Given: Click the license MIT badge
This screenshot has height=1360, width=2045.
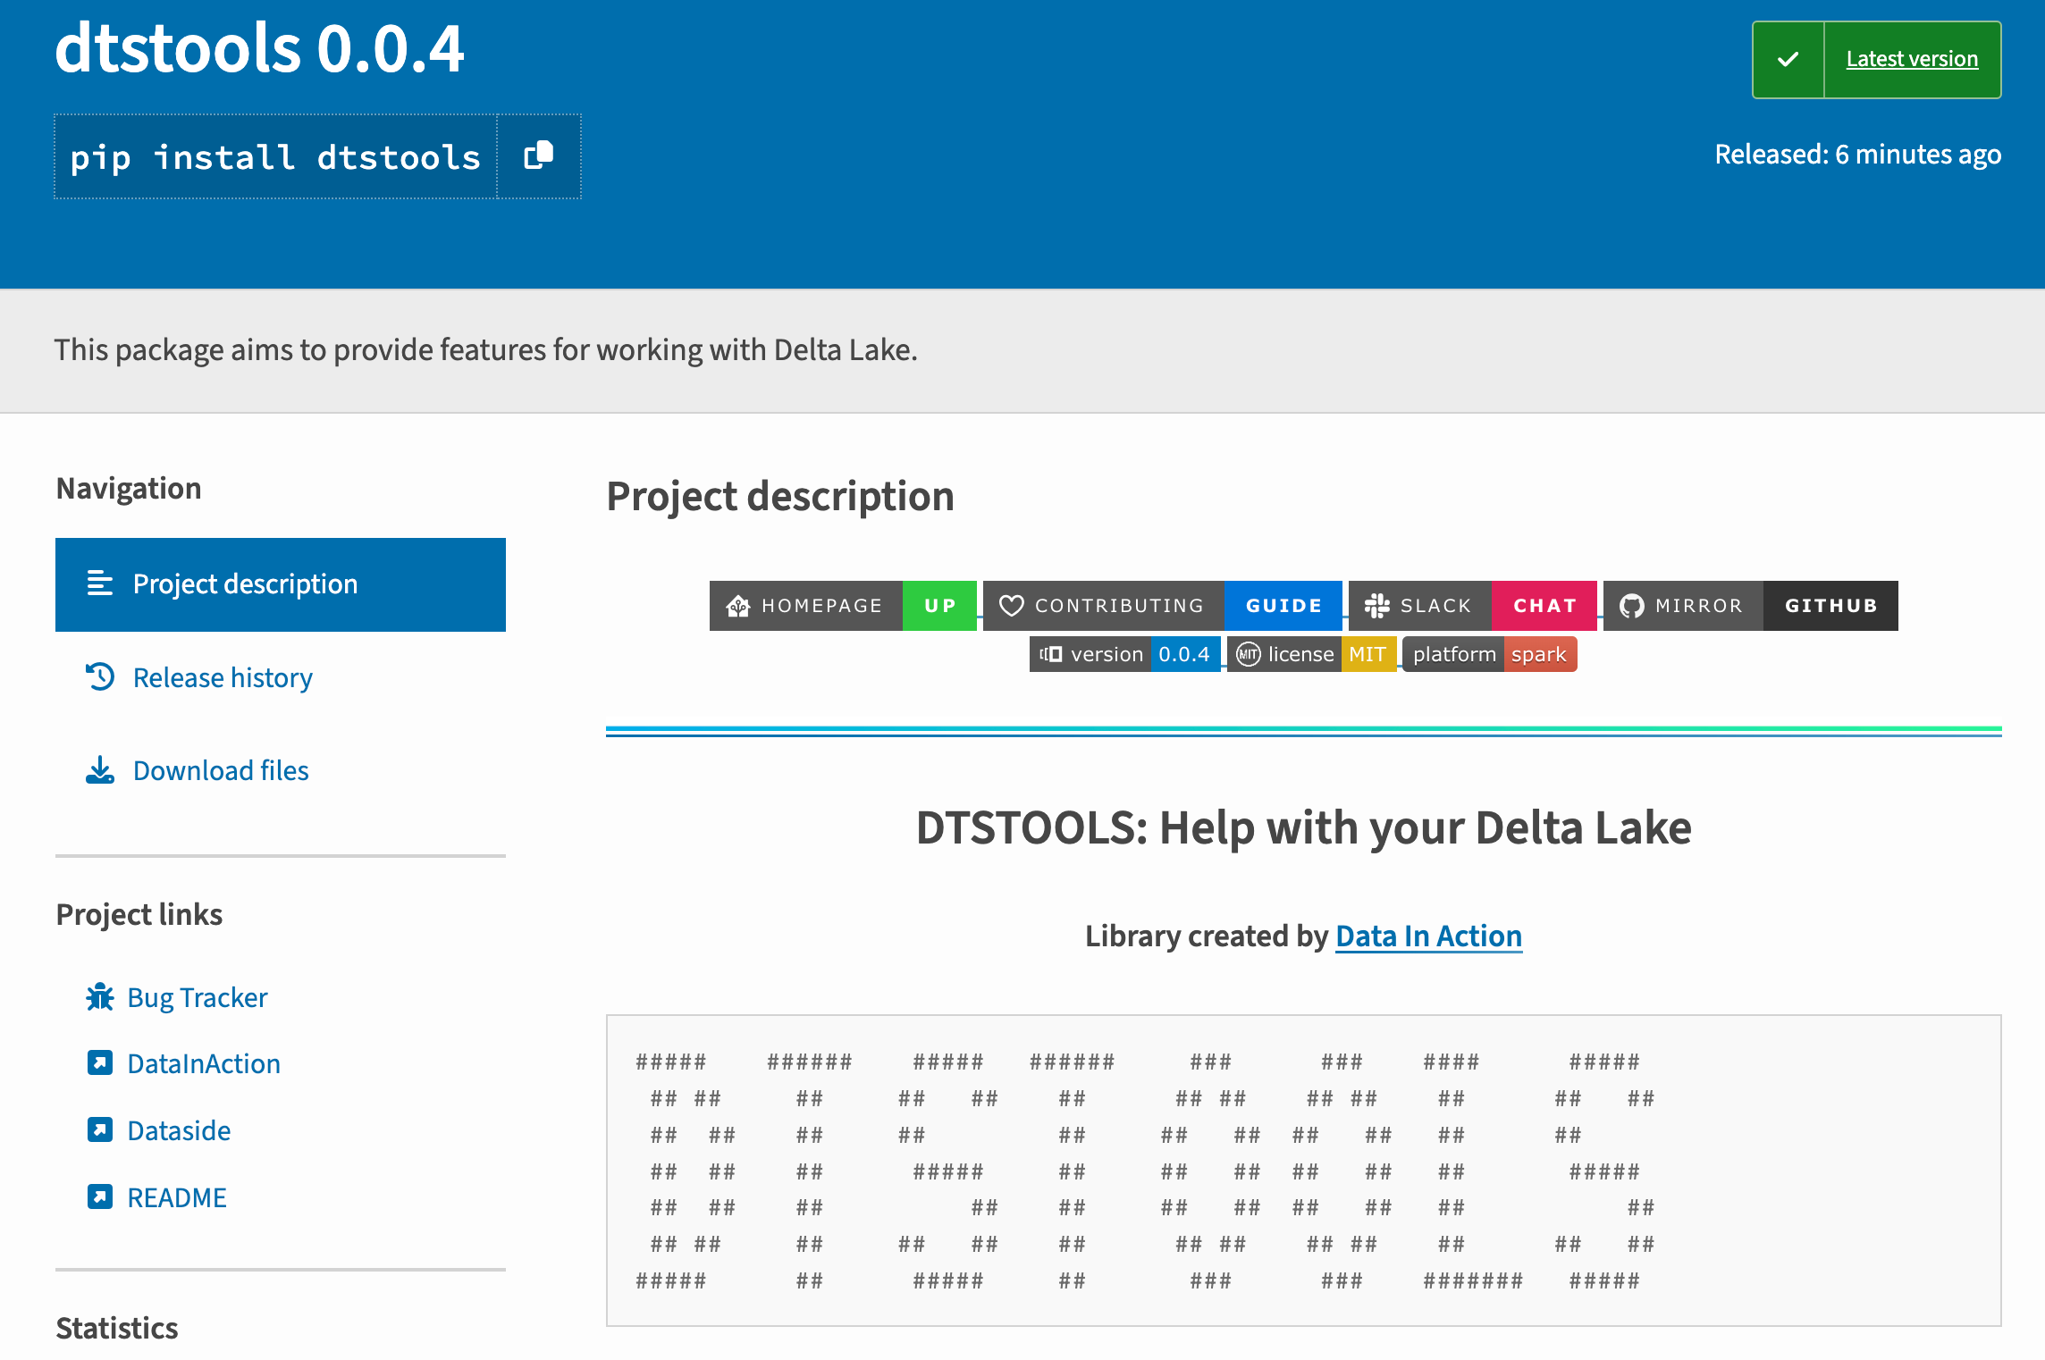Looking at the screenshot, I should [x=1311, y=654].
